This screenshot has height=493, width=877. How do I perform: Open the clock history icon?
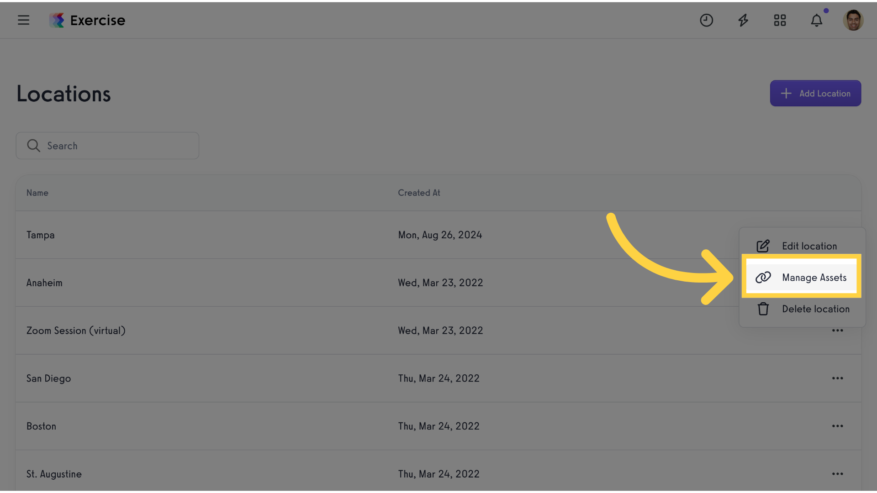[x=706, y=20]
